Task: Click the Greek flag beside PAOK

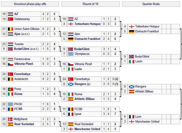Action: point(10,104)
